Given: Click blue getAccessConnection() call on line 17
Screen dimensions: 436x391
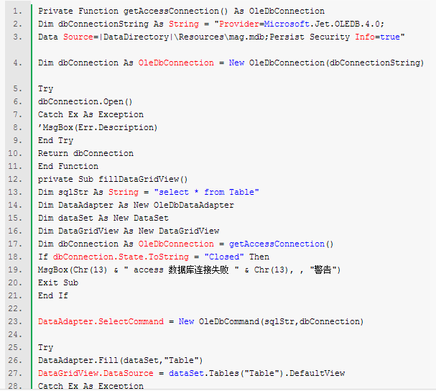Looking at the screenshot, I should [281, 244].
